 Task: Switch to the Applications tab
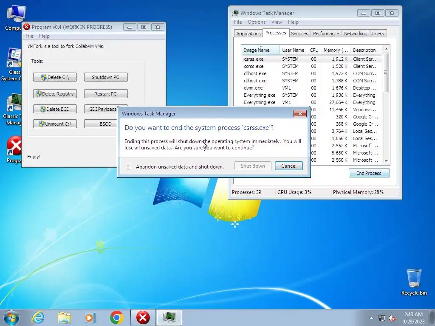tap(248, 33)
